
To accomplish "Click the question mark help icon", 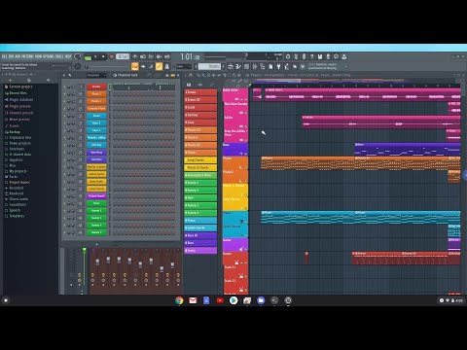I will (x=311, y=56).
